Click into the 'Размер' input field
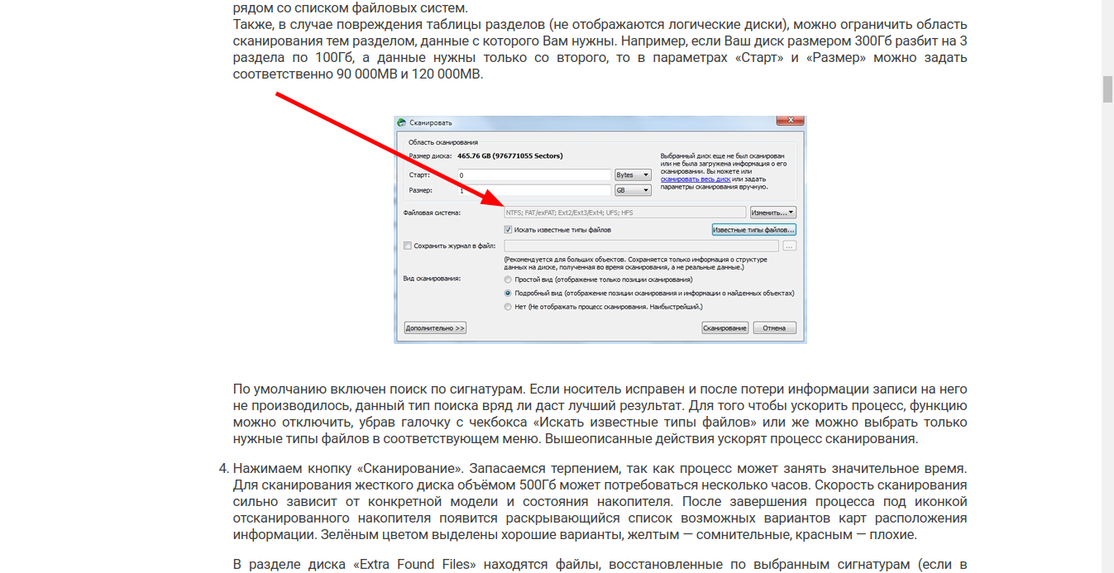The image size is (1114, 573). [534, 190]
